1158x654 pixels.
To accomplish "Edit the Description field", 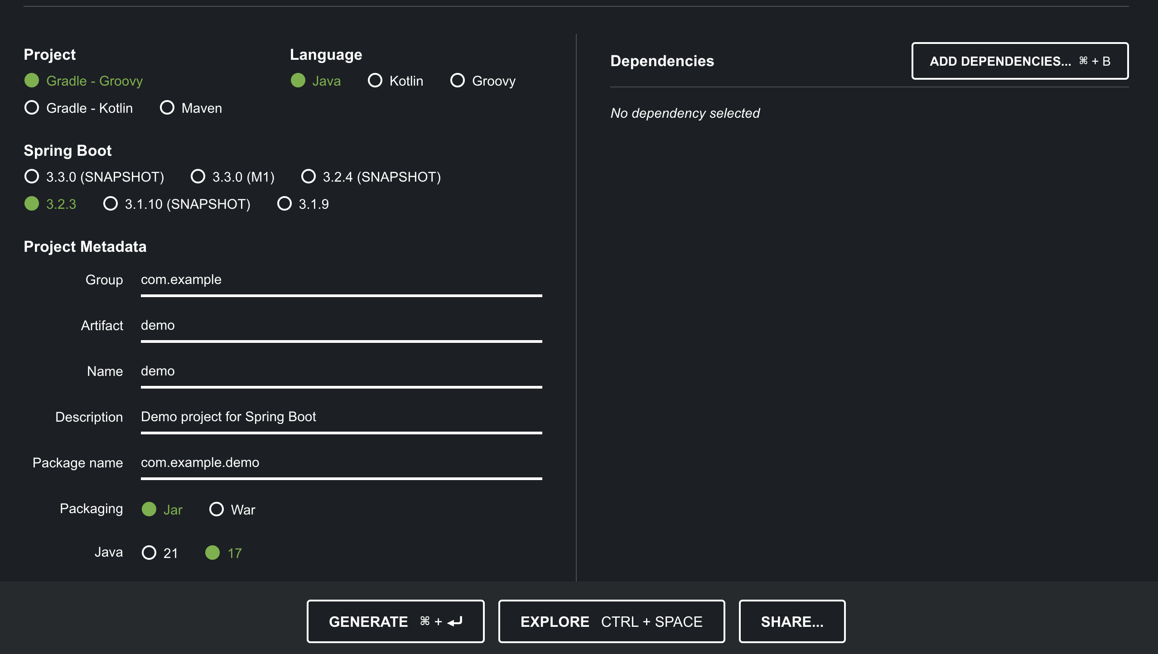I will (341, 417).
